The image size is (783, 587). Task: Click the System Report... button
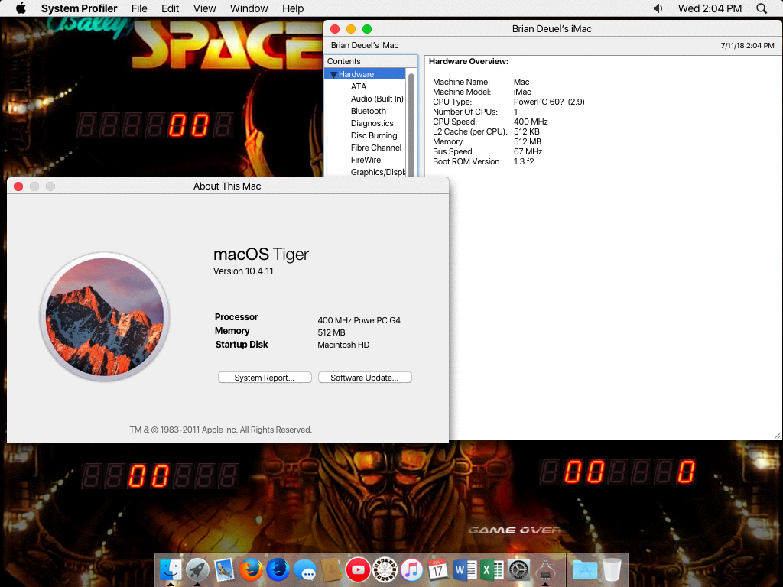coord(265,378)
